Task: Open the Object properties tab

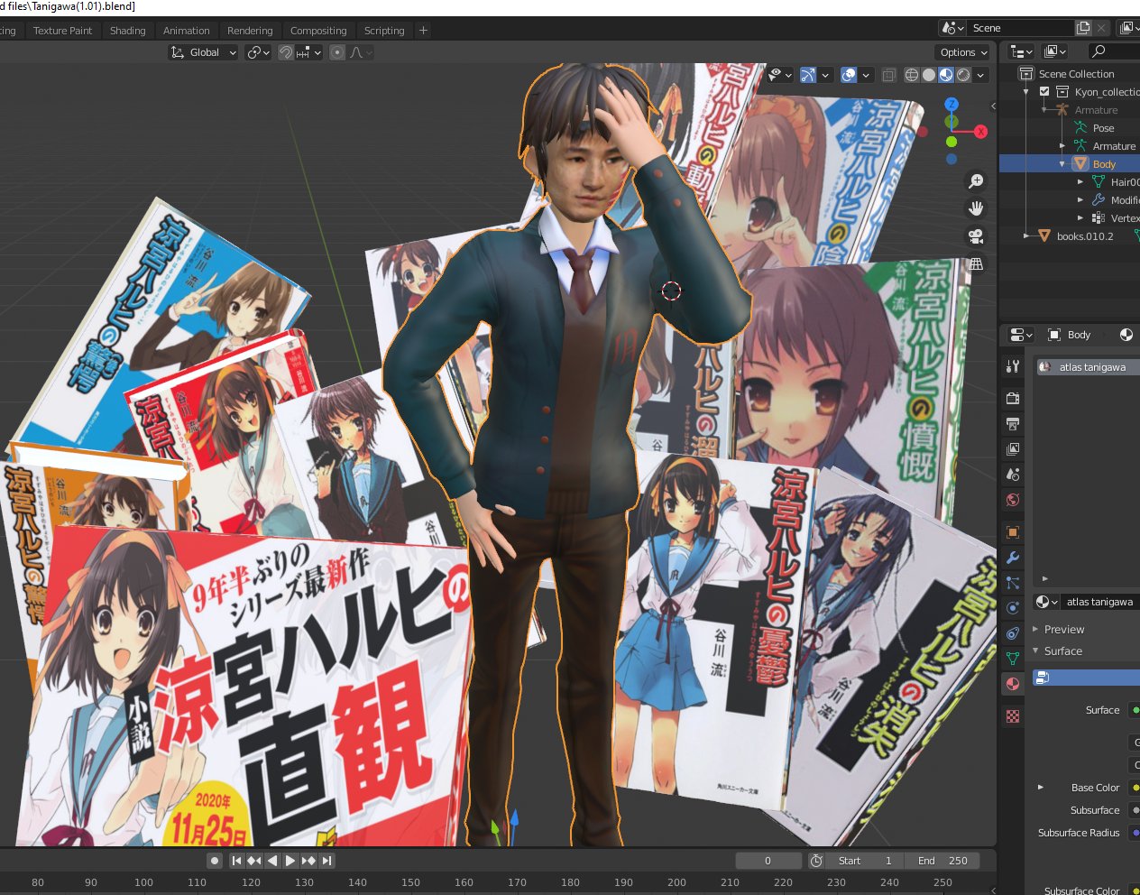Action: pyautogui.click(x=1013, y=532)
